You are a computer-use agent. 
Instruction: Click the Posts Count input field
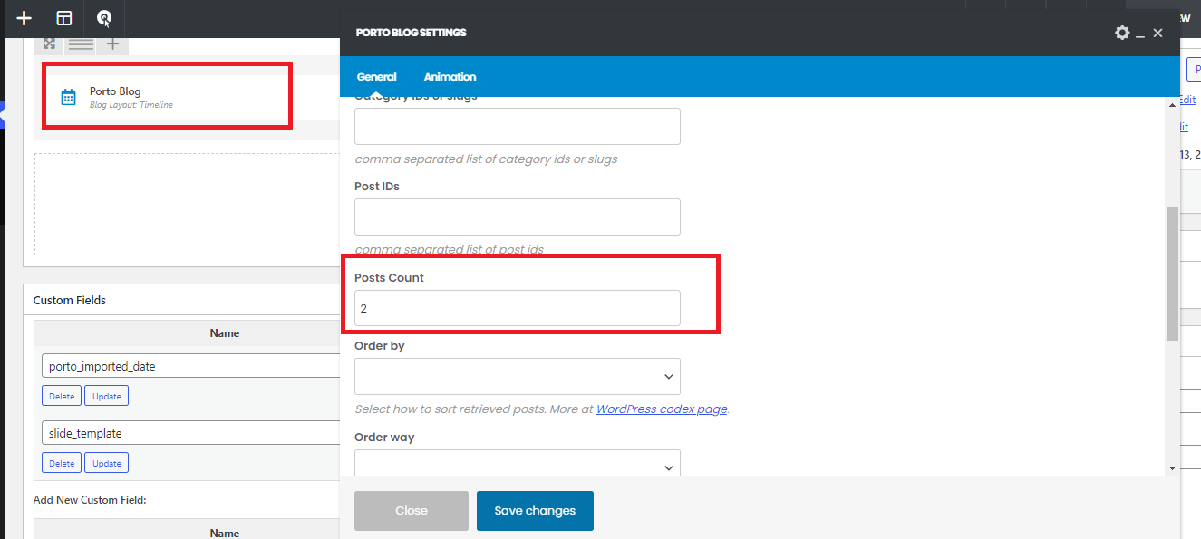click(518, 308)
